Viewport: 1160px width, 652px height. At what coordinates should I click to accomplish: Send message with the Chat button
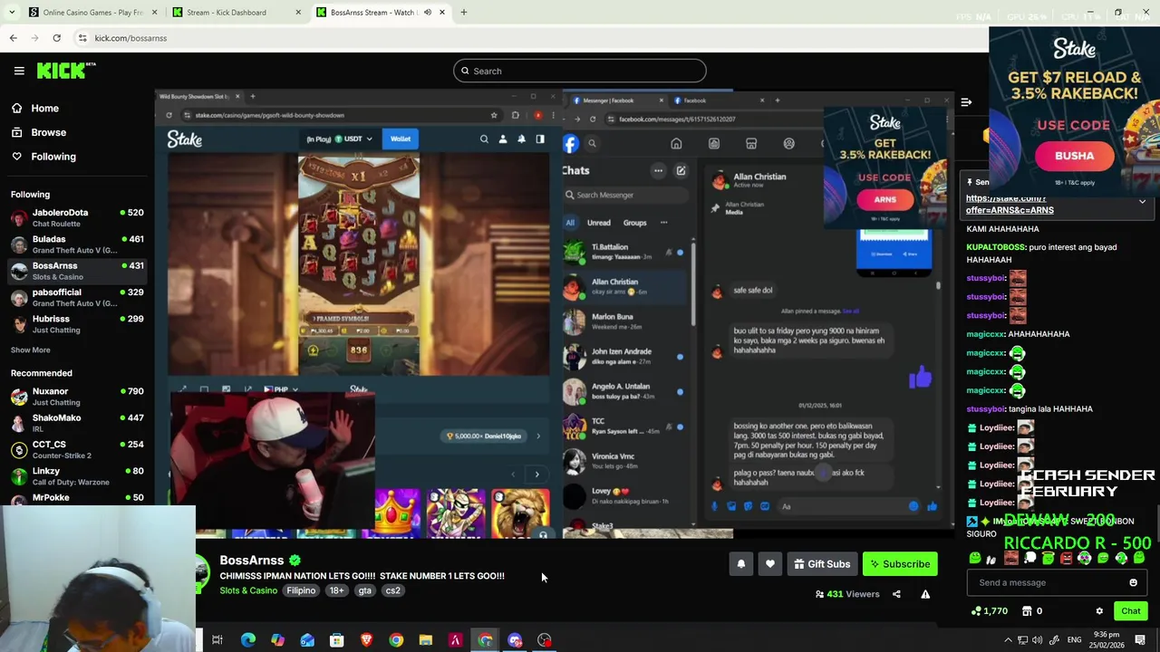pos(1131,611)
